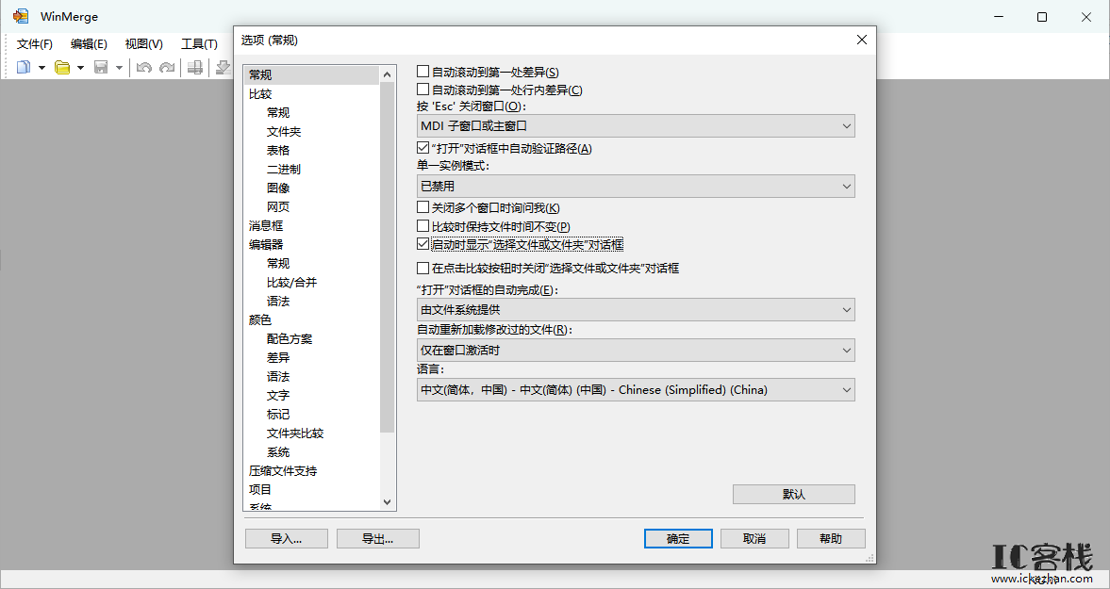
Task: Select 配色方案 in options tree
Action: pos(290,338)
